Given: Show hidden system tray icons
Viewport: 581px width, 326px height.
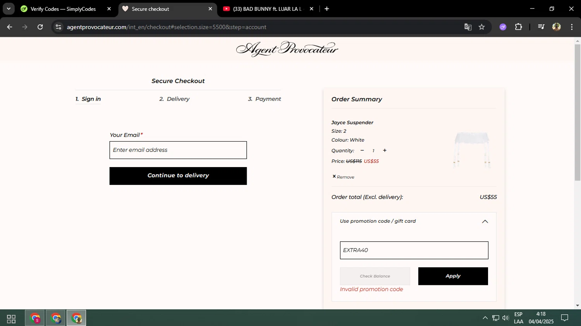Looking at the screenshot, I should [x=485, y=318].
